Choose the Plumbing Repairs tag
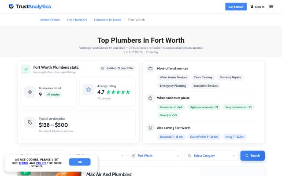 point(230,77)
